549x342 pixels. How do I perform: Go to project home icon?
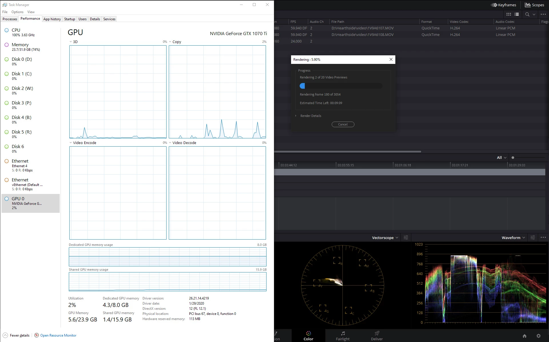tap(524, 336)
